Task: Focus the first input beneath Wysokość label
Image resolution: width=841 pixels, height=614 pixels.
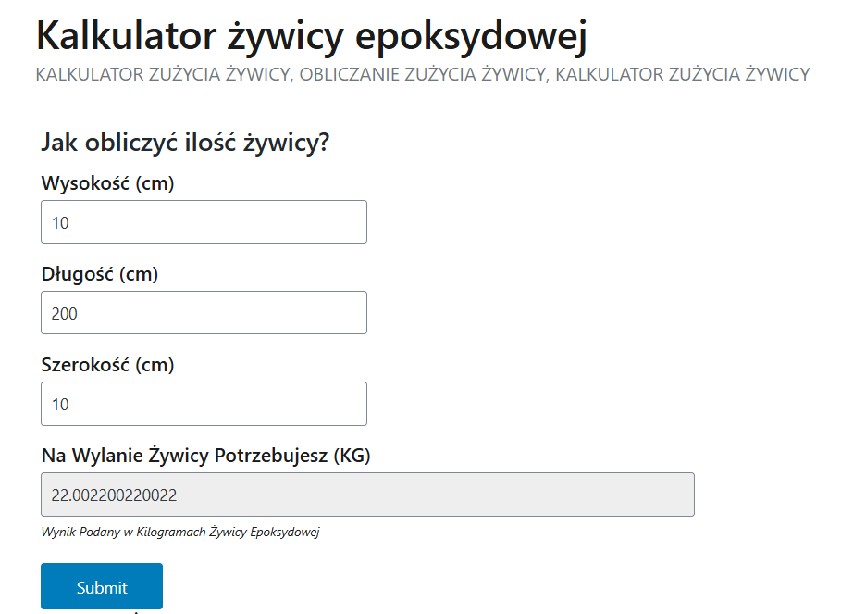Action: tap(204, 221)
